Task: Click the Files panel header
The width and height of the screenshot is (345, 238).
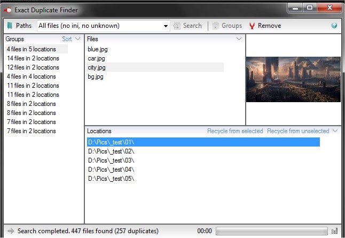Action: coord(92,39)
